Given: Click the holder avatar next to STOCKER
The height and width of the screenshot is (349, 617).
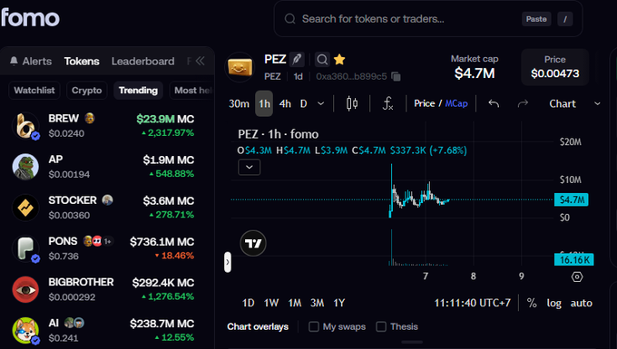Looking at the screenshot, I should pyautogui.click(x=107, y=200).
